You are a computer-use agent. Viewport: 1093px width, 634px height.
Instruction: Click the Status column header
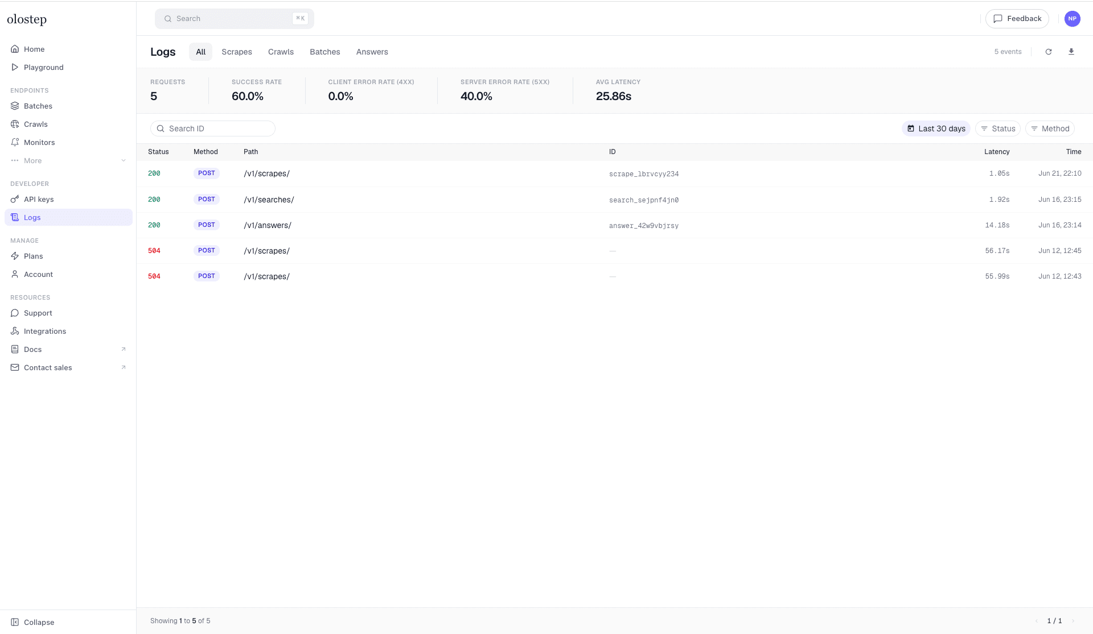coord(158,152)
